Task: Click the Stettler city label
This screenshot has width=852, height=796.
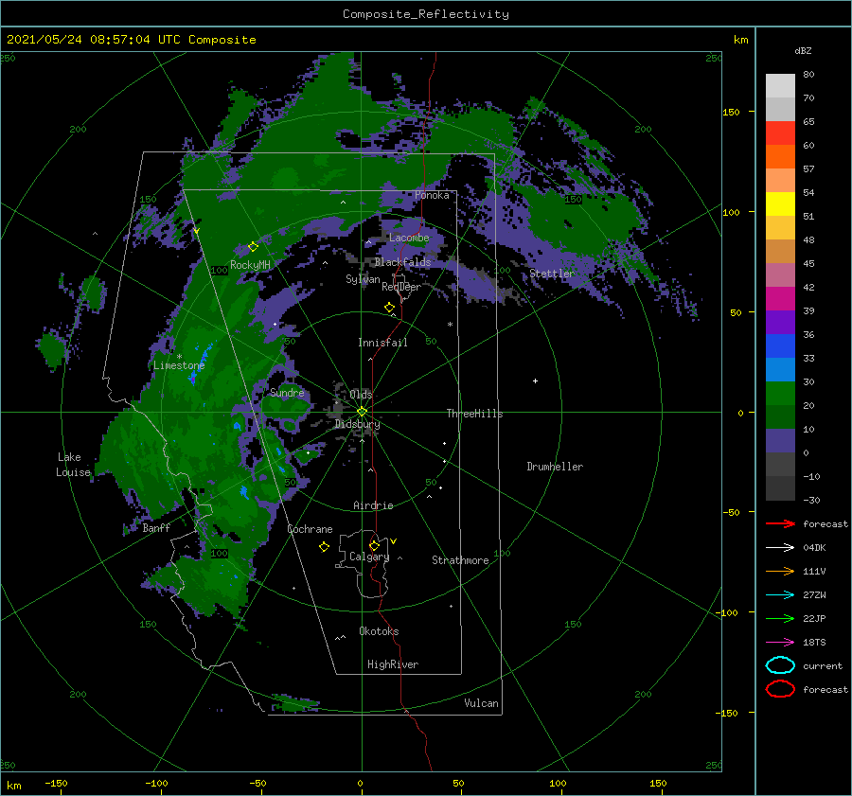Action: point(552,274)
